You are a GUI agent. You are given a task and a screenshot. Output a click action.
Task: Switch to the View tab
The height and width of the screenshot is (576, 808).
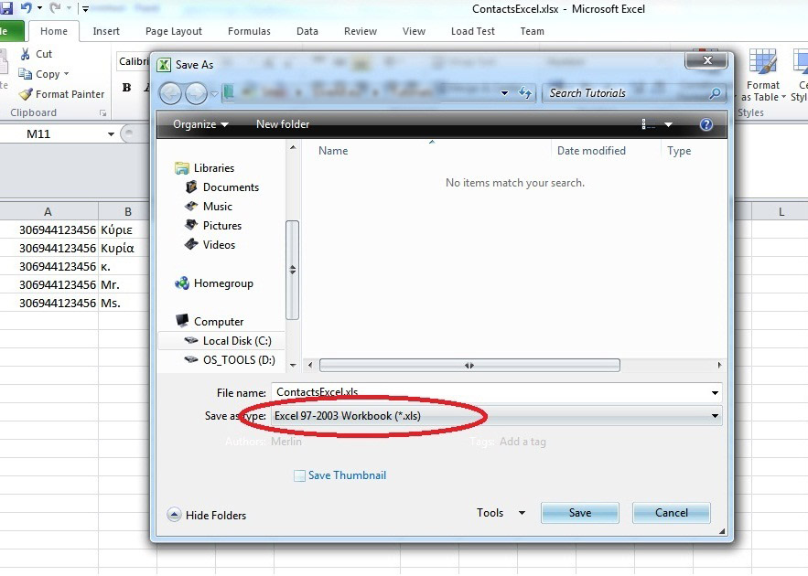coord(414,31)
